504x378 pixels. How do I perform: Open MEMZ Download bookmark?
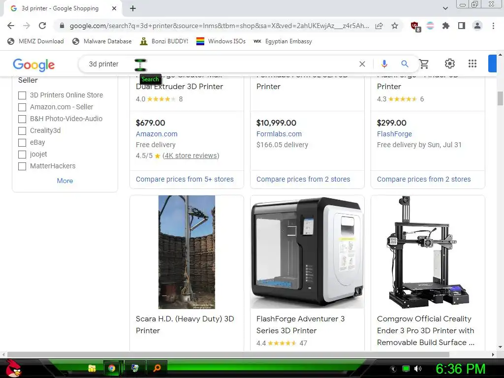pyautogui.click(x=35, y=41)
